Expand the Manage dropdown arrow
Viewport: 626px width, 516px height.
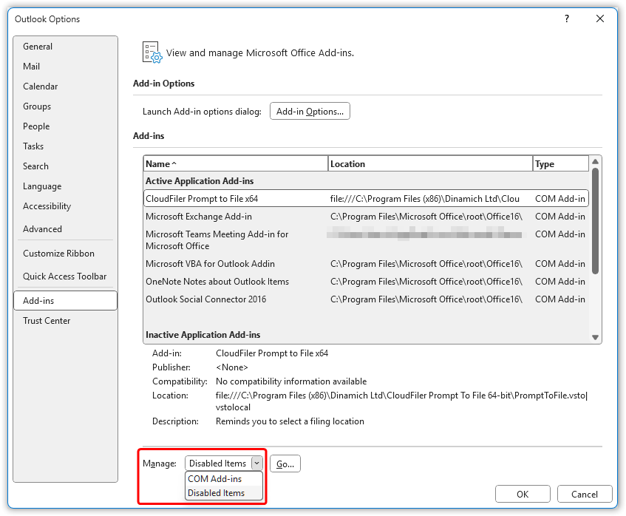coord(256,464)
